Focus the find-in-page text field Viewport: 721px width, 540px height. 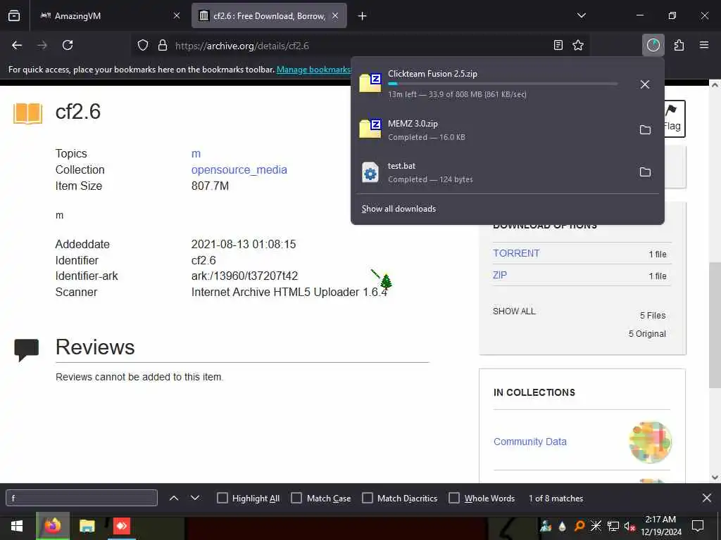[x=82, y=498]
